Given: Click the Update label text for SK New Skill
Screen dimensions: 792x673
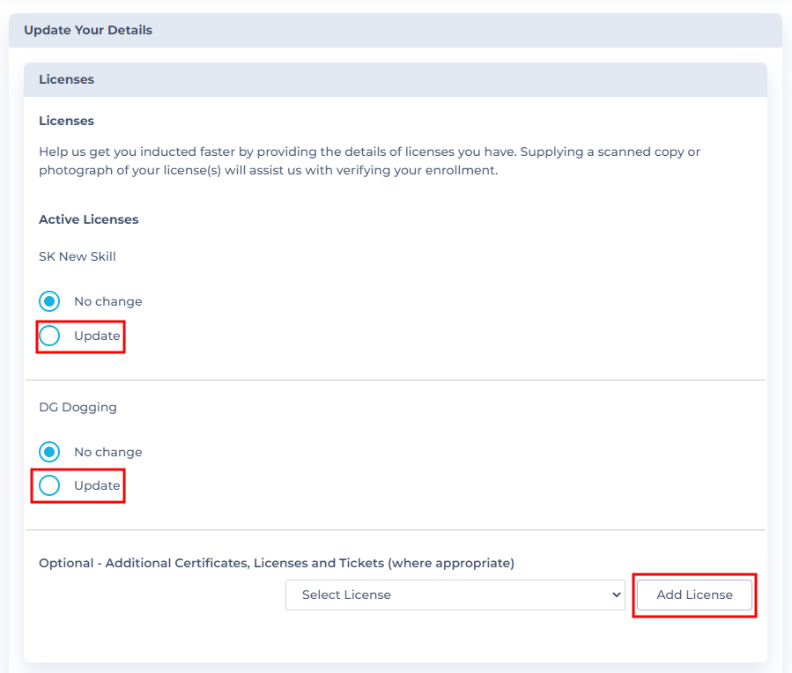Looking at the screenshot, I should [x=97, y=336].
